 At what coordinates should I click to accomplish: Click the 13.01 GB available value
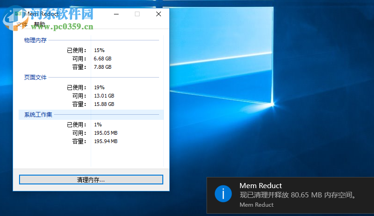point(104,96)
